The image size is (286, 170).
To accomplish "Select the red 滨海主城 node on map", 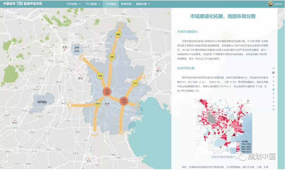I will (124, 100).
